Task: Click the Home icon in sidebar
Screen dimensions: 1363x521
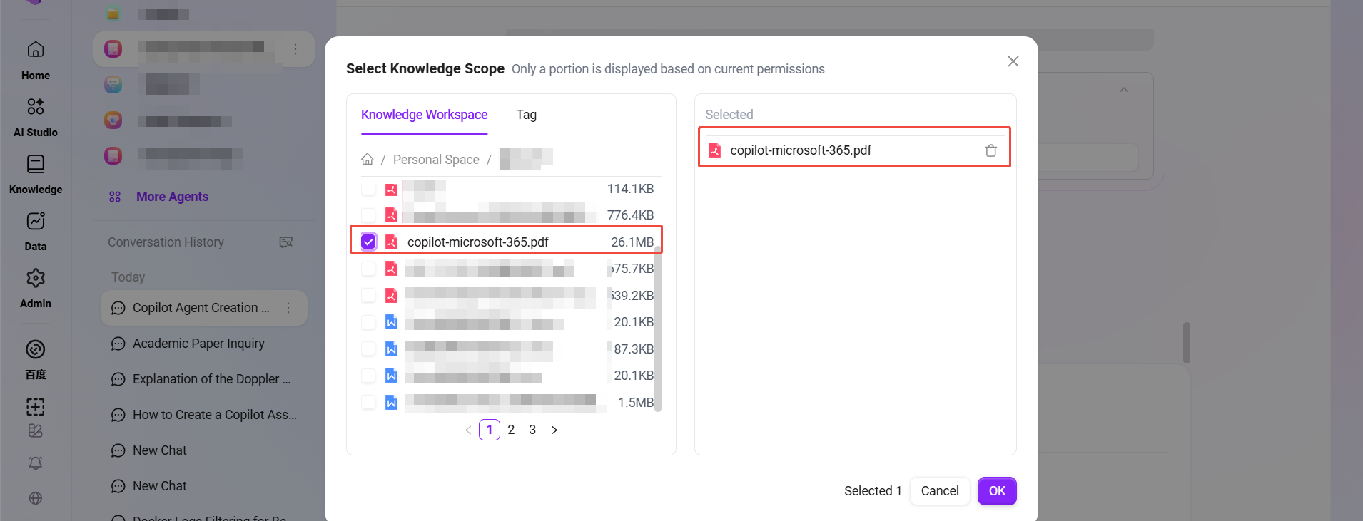Action: (36, 50)
